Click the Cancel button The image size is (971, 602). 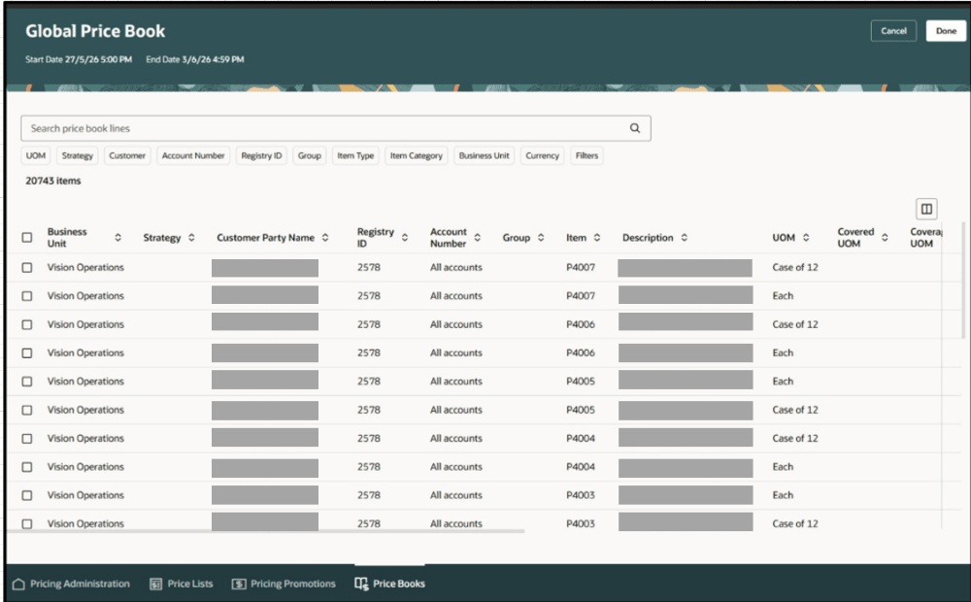coord(893,31)
